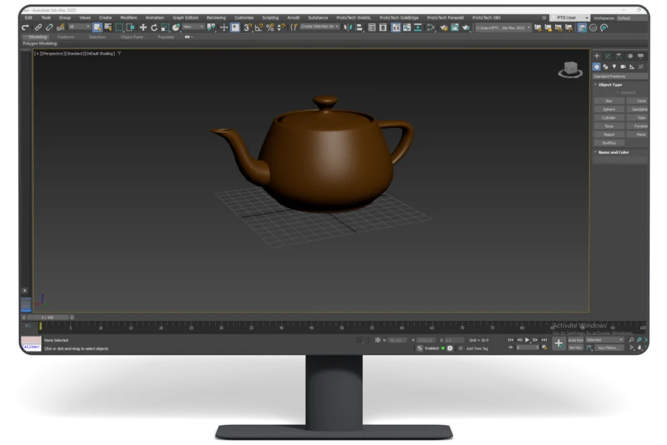Toggle Layer Explorer icon
This screenshot has width=667, height=445.
(x=383, y=27)
